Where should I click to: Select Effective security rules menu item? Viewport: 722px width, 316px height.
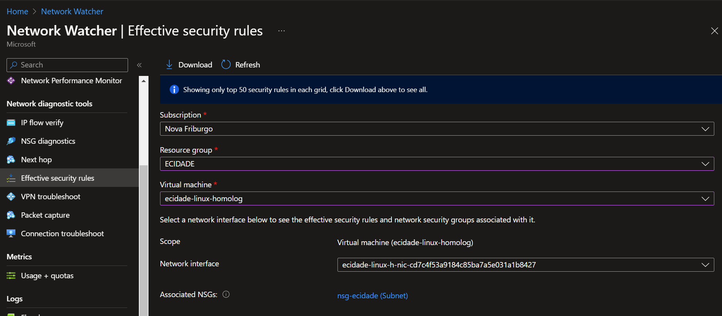[69, 178]
